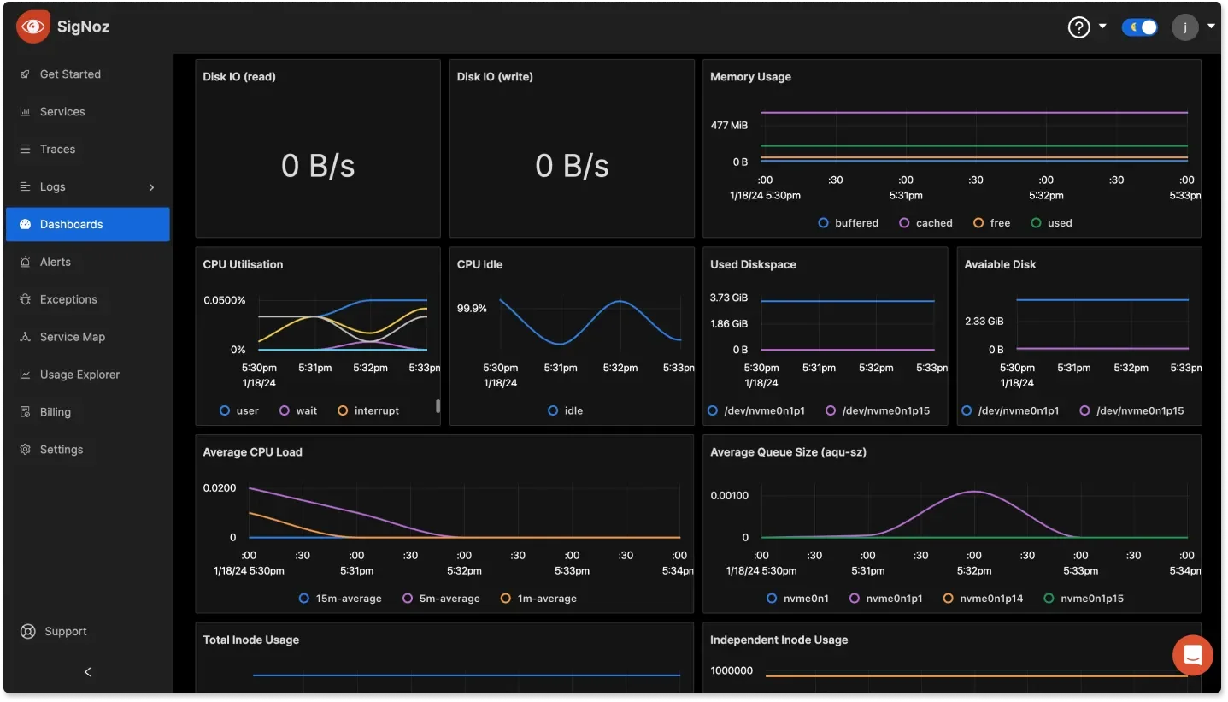Toggle the dark mode switch
The height and width of the screenshot is (702, 1228).
point(1139,27)
